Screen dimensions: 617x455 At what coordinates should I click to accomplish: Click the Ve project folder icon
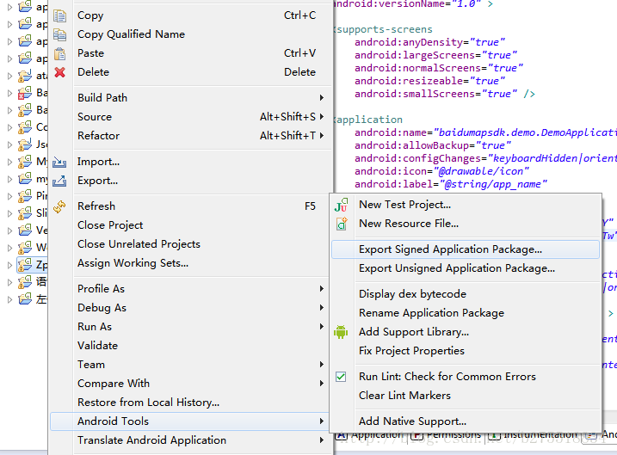pos(25,230)
